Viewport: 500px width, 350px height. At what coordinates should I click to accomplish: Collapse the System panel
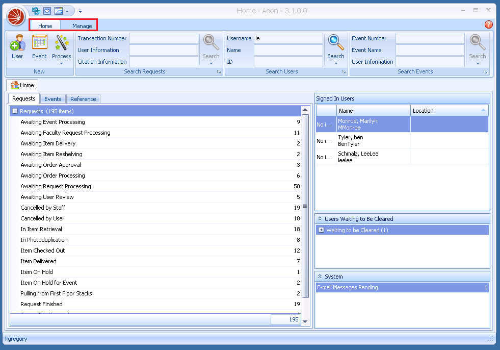pyautogui.click(x=320, y=277)
